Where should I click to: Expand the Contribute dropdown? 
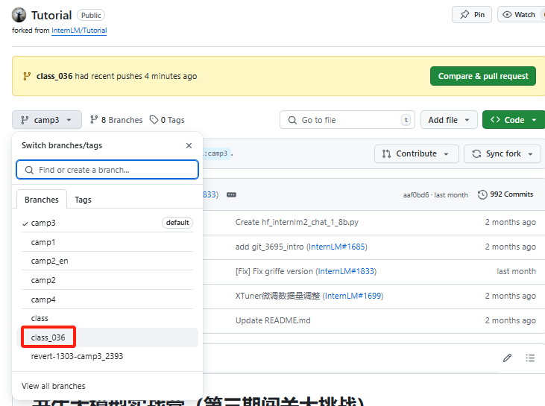coord(417,153)
